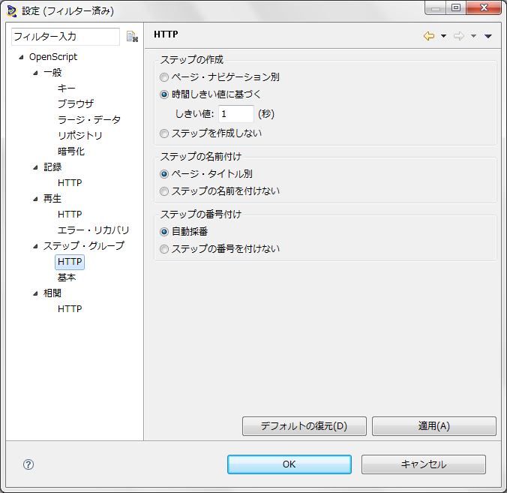Click the デフォルトの復元(D) button
507x493 pixels.
pyautogui.click(x=304, y=426)
